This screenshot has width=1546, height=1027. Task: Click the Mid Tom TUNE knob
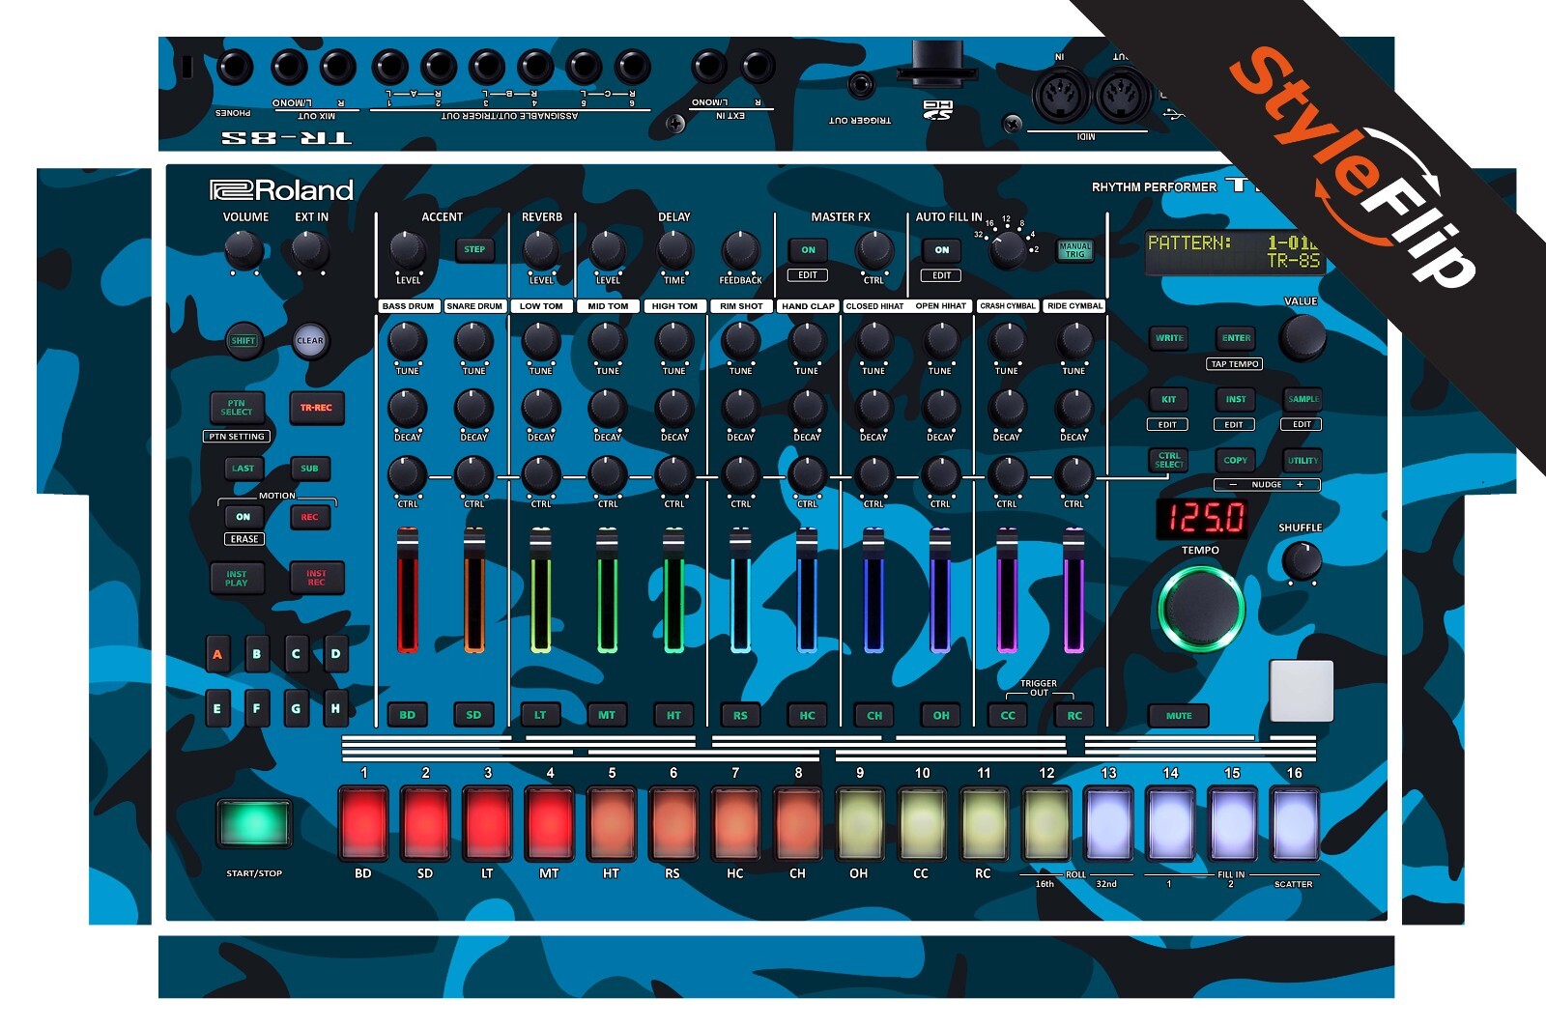click(608, 341)
